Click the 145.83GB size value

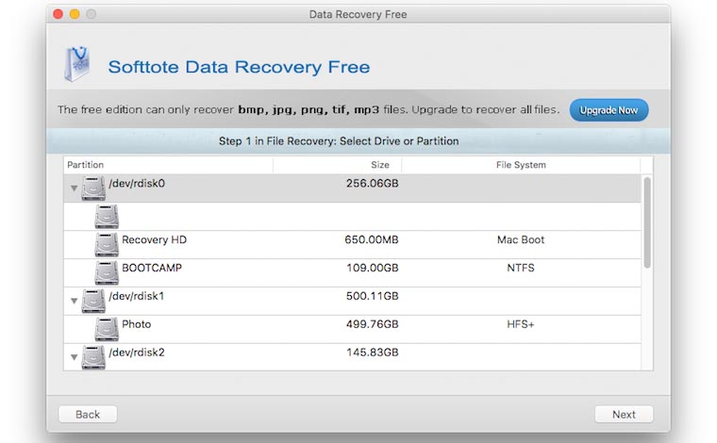[373, 353]
